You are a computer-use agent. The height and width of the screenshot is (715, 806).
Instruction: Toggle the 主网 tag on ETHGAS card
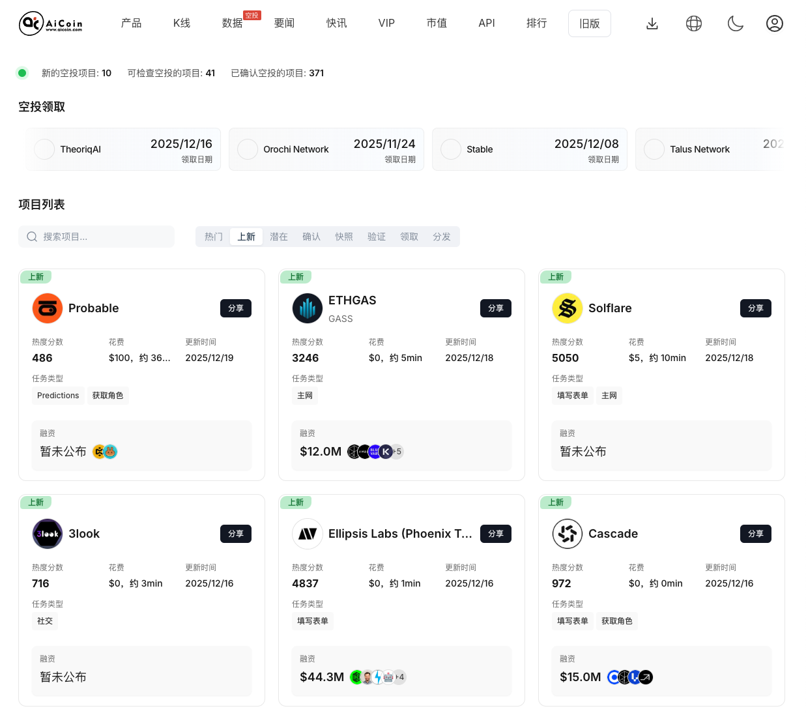coord(304,396)
